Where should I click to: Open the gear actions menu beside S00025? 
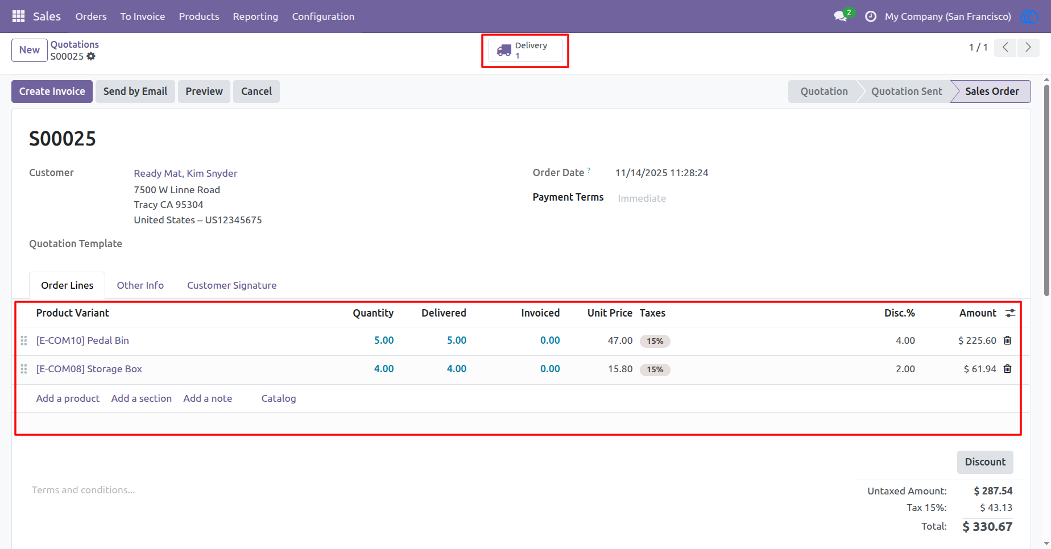click(x=91, y=56)
